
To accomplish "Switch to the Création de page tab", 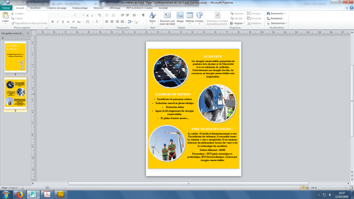I will coord(56,8).
